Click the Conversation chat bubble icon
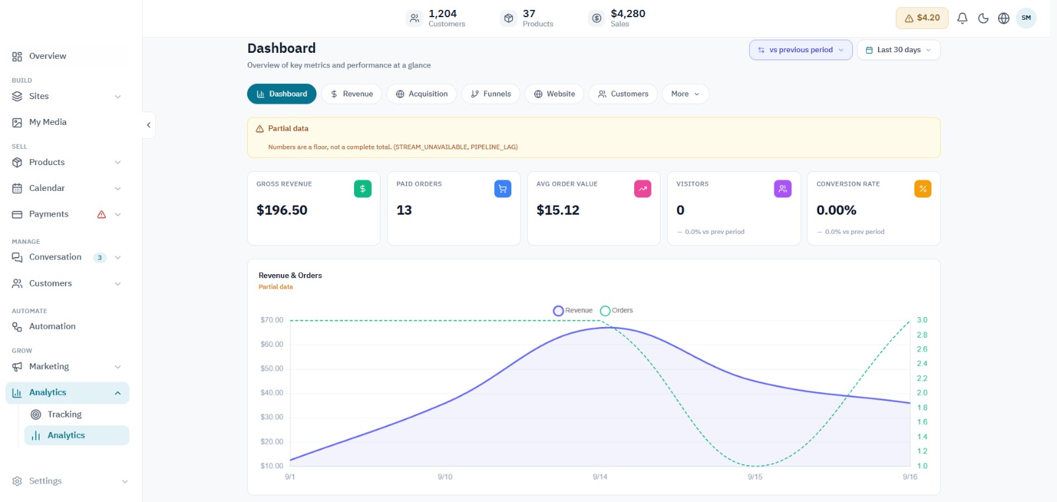Image resolution: width=1057 pixels, height=502 pixels. coord(17,258)
